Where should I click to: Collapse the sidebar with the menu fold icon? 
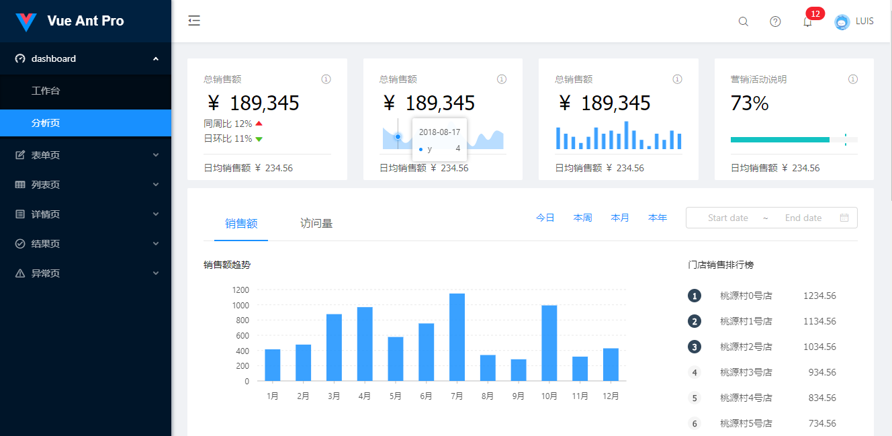[194, 21]
